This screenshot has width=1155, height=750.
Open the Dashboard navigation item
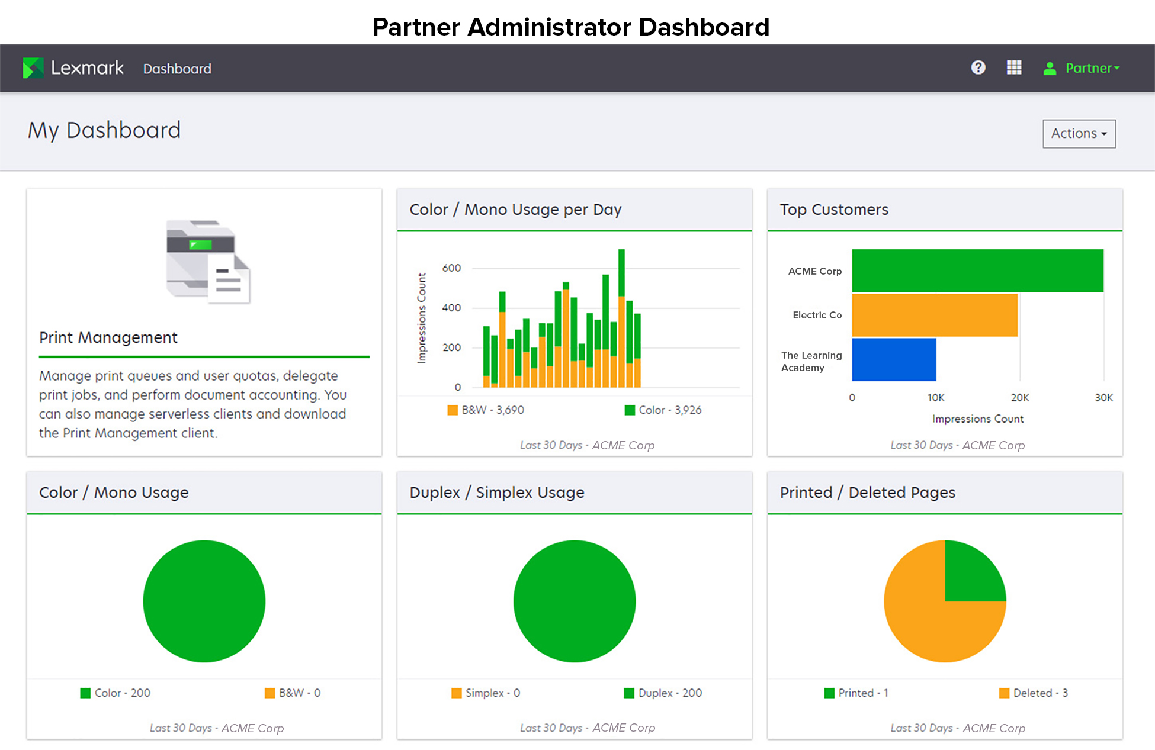coord(177,69)
